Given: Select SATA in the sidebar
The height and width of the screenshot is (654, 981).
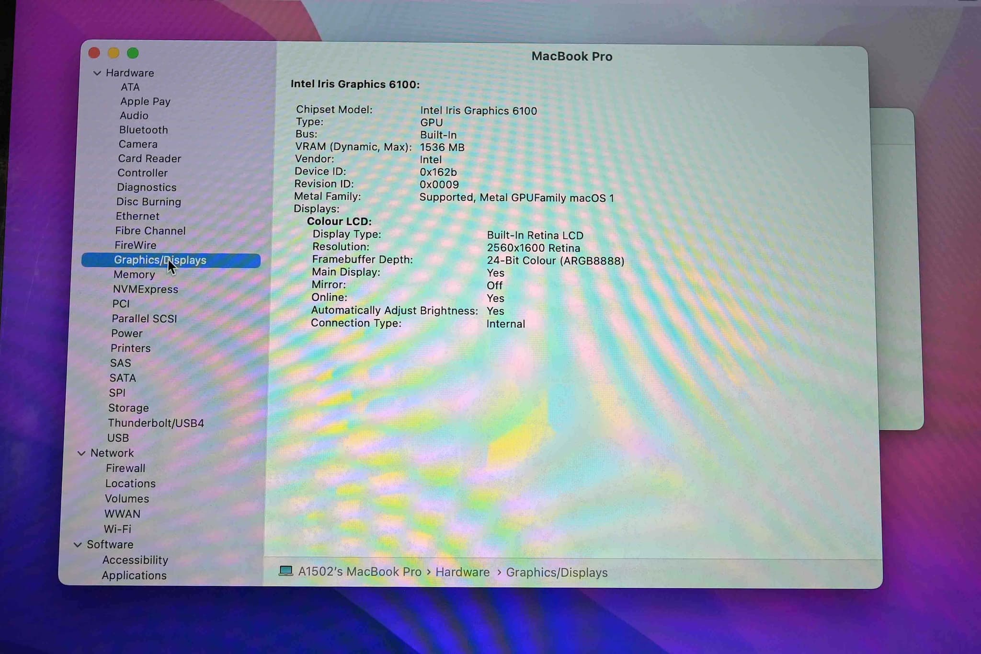Looking at the screenshot, I should [123, 378].
